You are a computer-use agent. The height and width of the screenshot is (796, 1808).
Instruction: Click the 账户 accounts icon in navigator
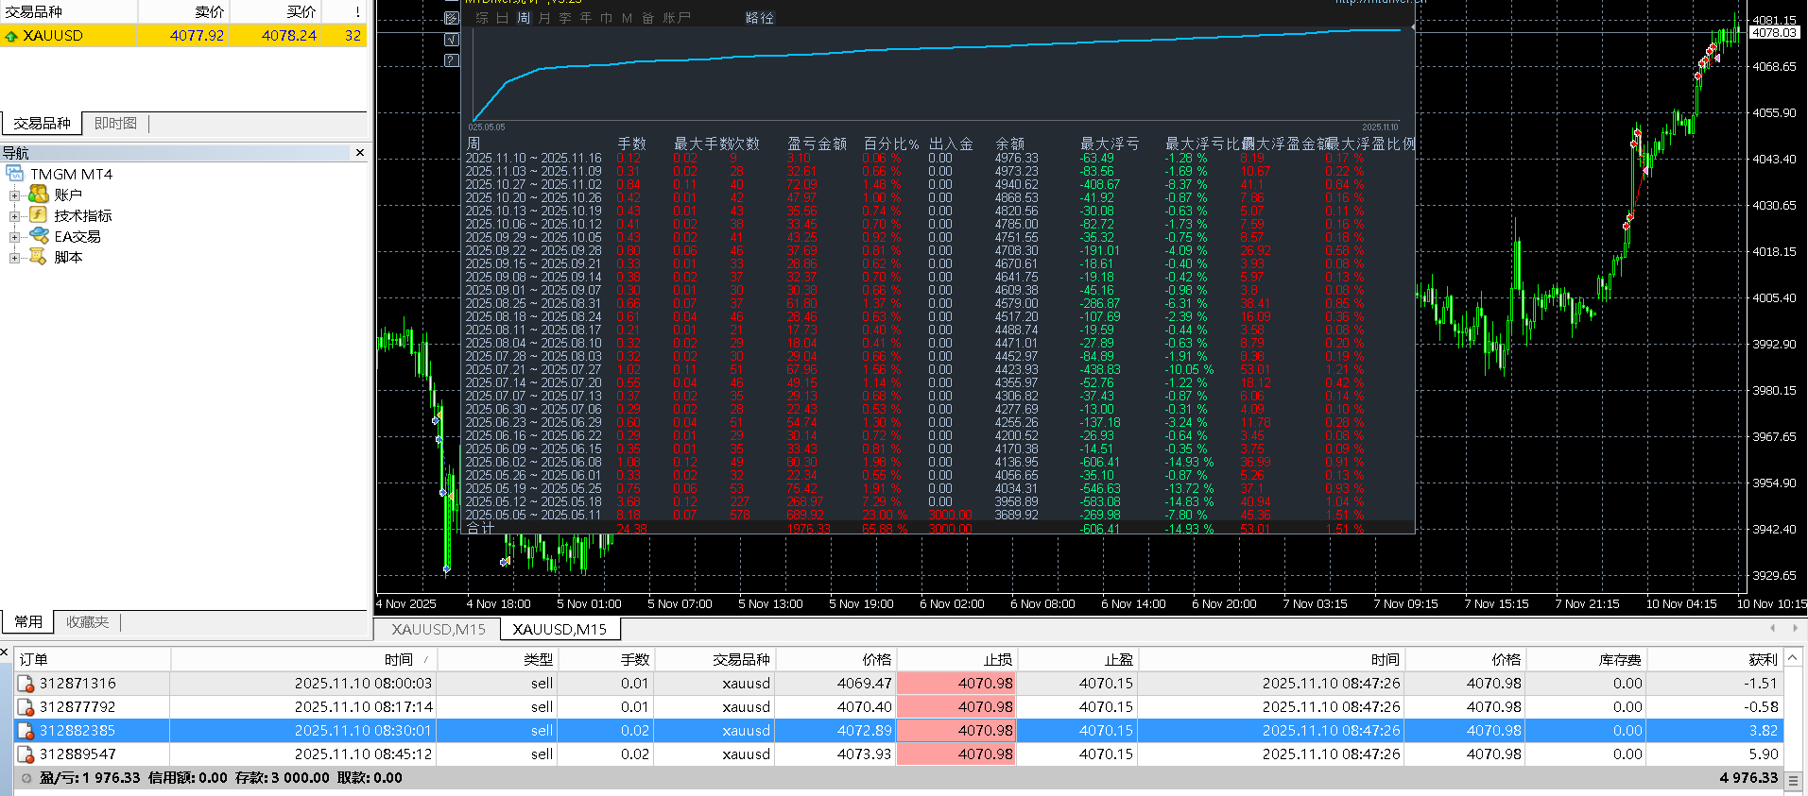click(x=39, y=195)
